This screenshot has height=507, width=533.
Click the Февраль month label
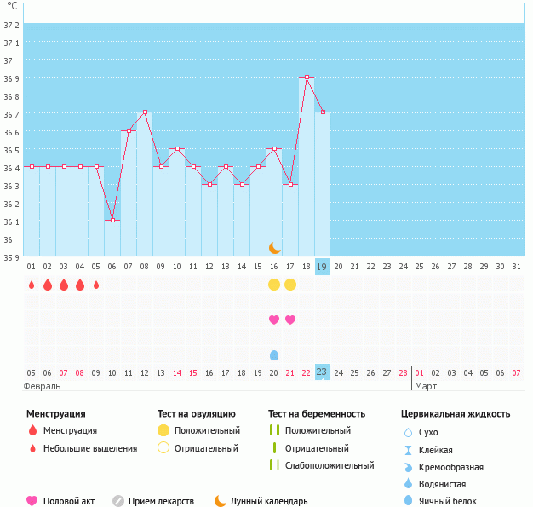point(42,386)
